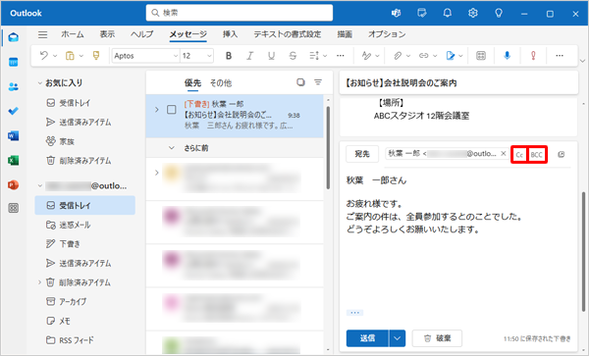The height and width of the screenshot is (356, 589).
Task: Open the Mail app in the sidebar
Action: pyautogui.click(x=13, y=37)
